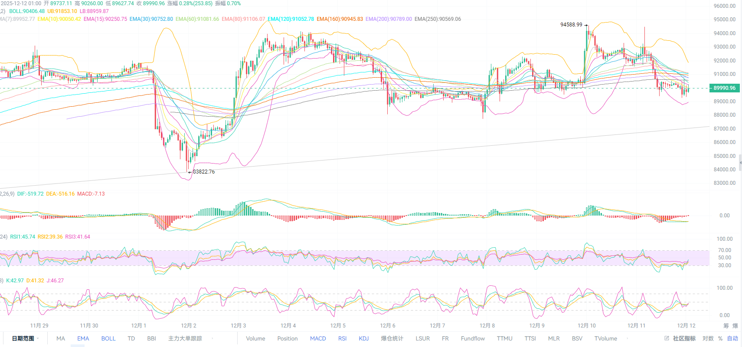This screenshot has height=347, width=742.
Task: Click the EMA(250) legend label
Action: [438, 19]
